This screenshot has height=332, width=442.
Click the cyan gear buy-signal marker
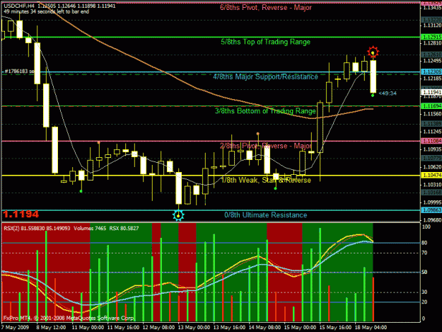pos(178,216)
